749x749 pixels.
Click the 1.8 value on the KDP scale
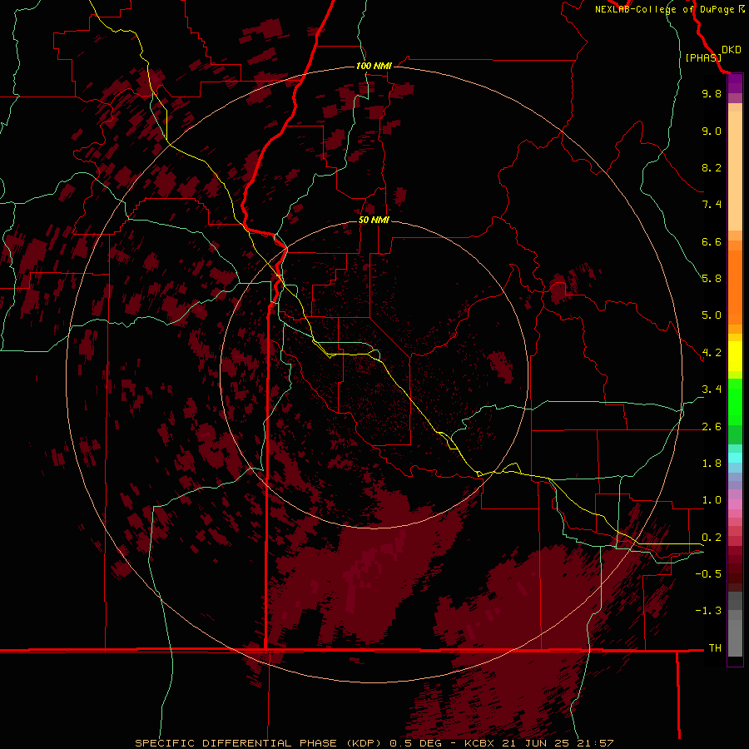pos(712,464)
